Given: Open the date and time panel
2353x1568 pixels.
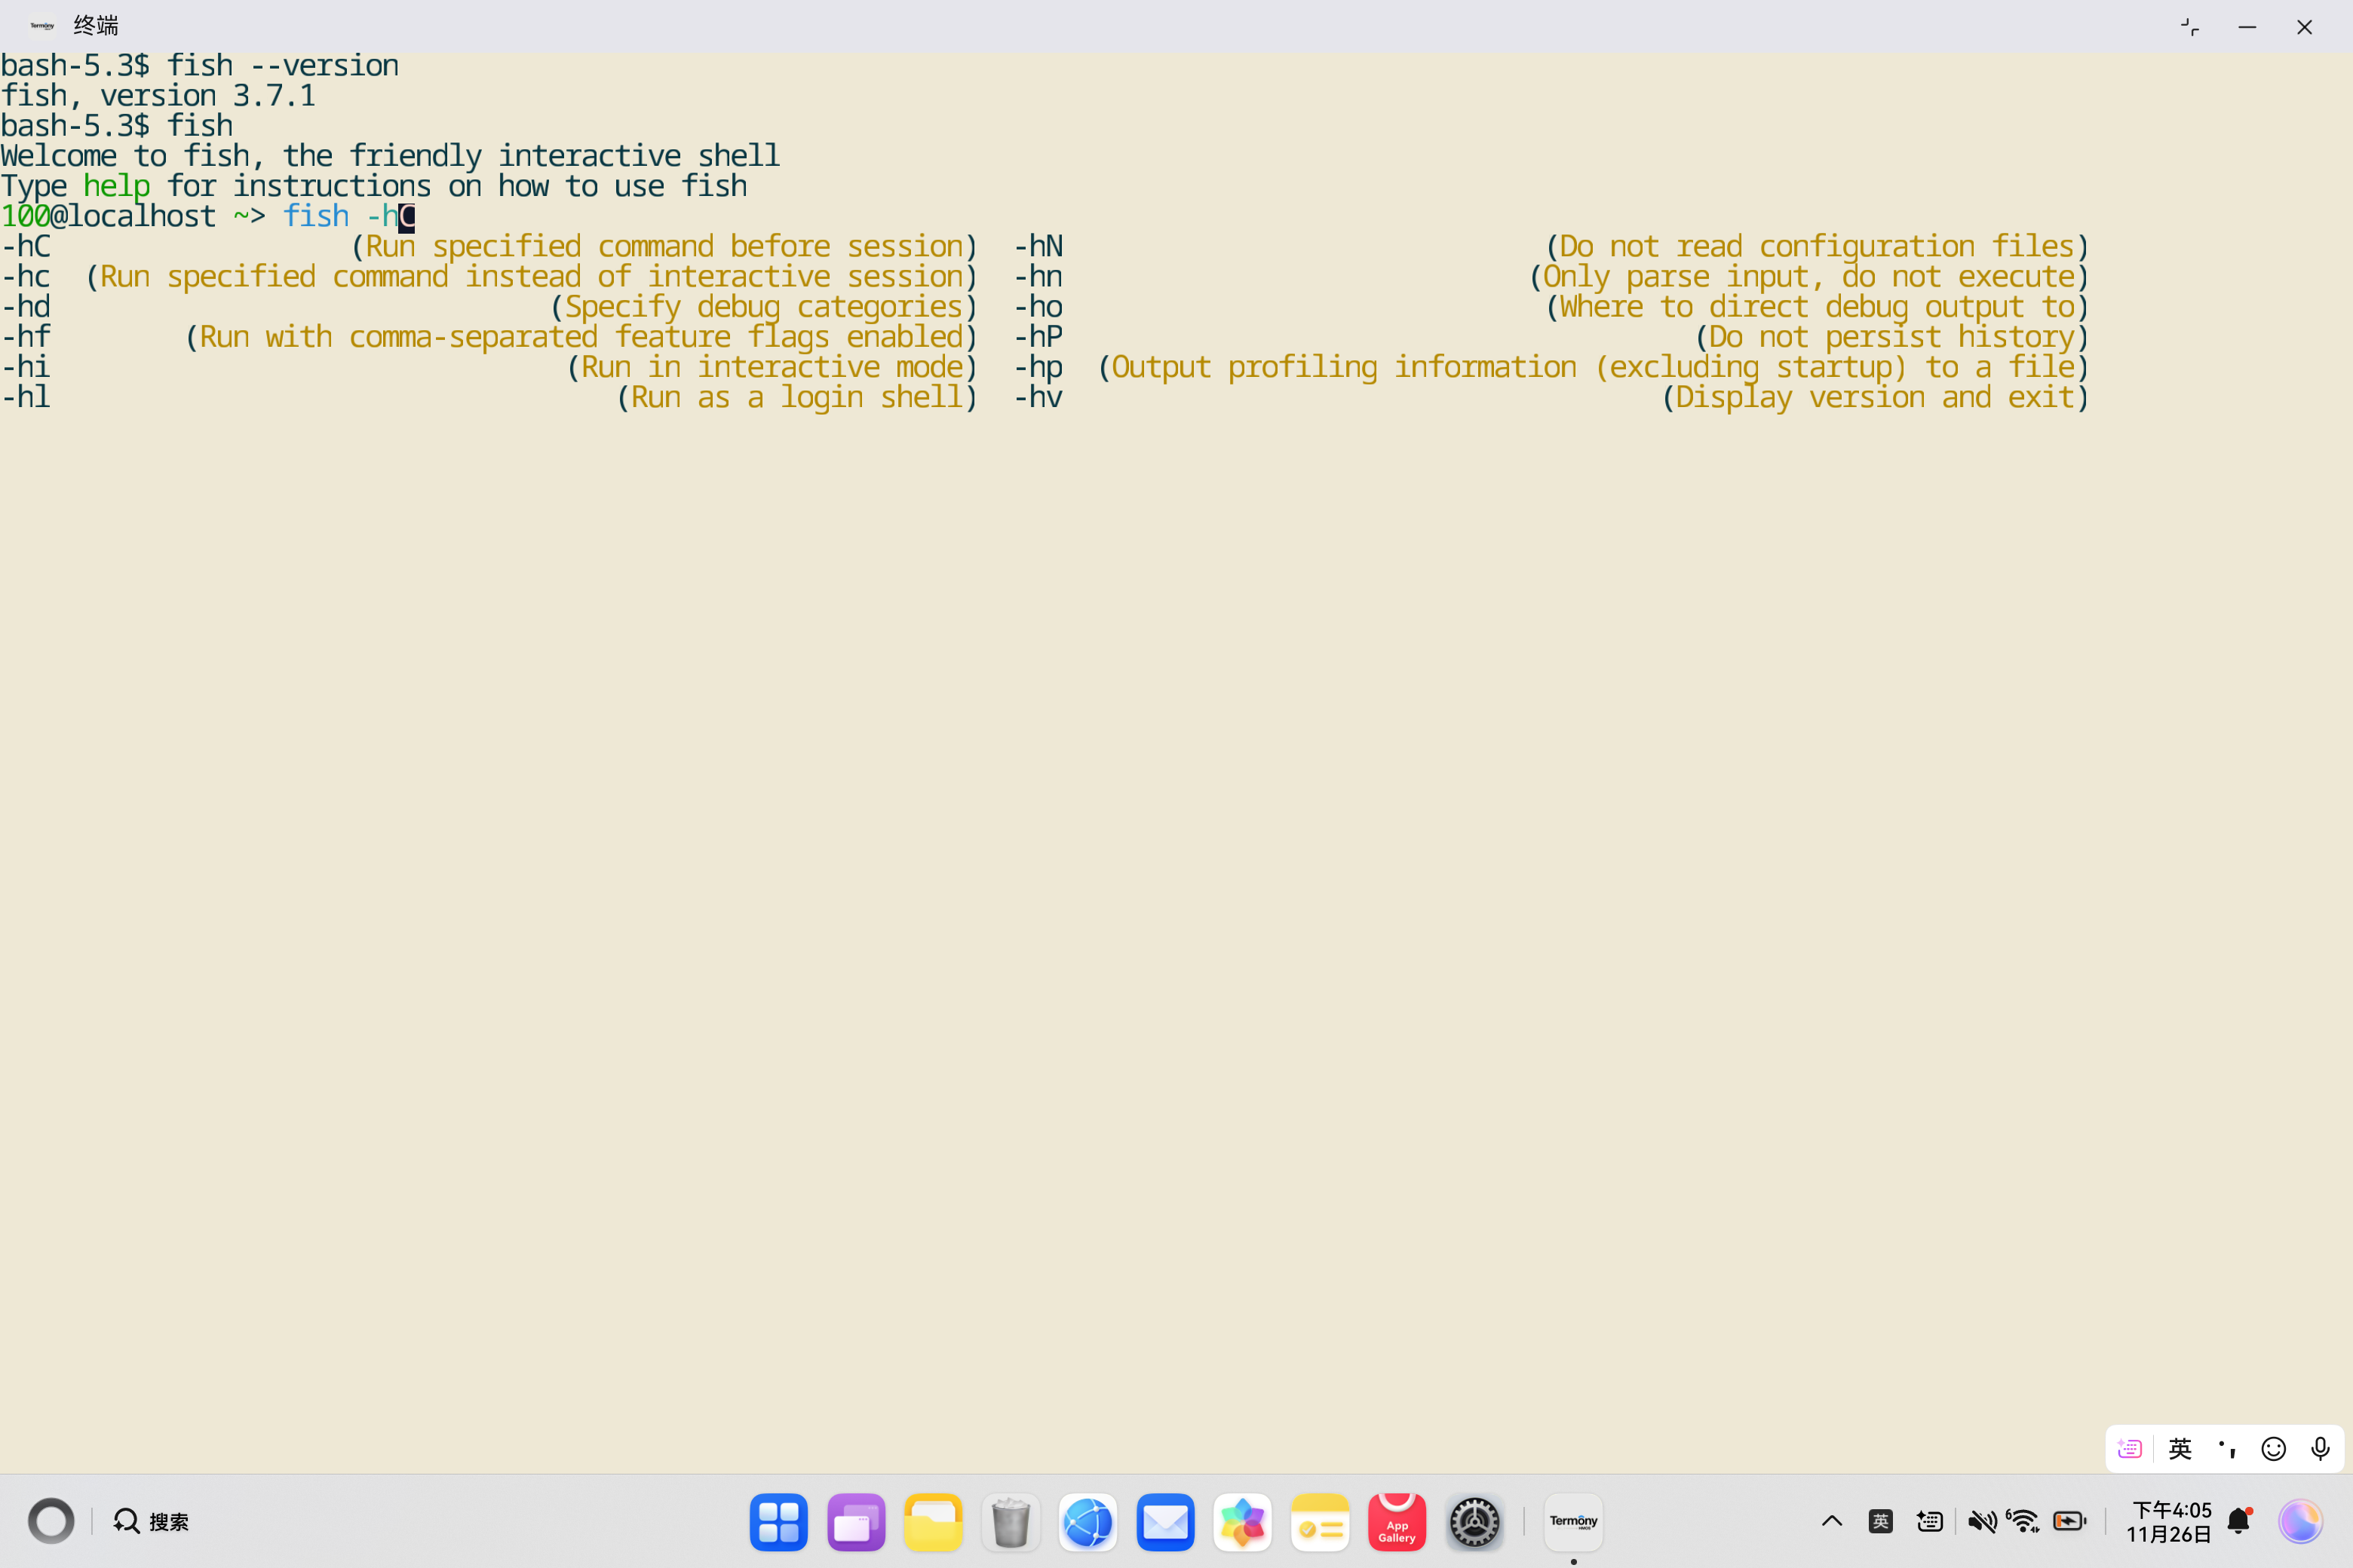Looking at the screenshot, I should click(2168, 1521).
